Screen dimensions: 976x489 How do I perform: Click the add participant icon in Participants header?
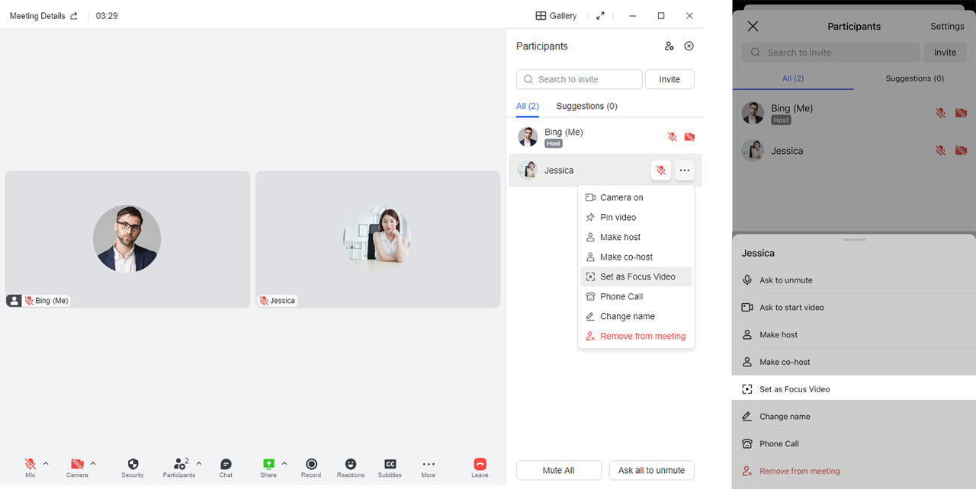[669, 46]
